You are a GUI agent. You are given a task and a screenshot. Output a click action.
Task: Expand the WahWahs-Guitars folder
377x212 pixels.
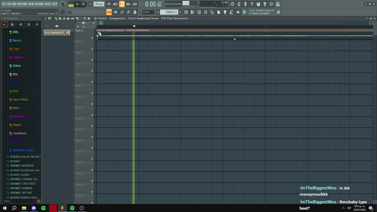[x=23, y=150]
